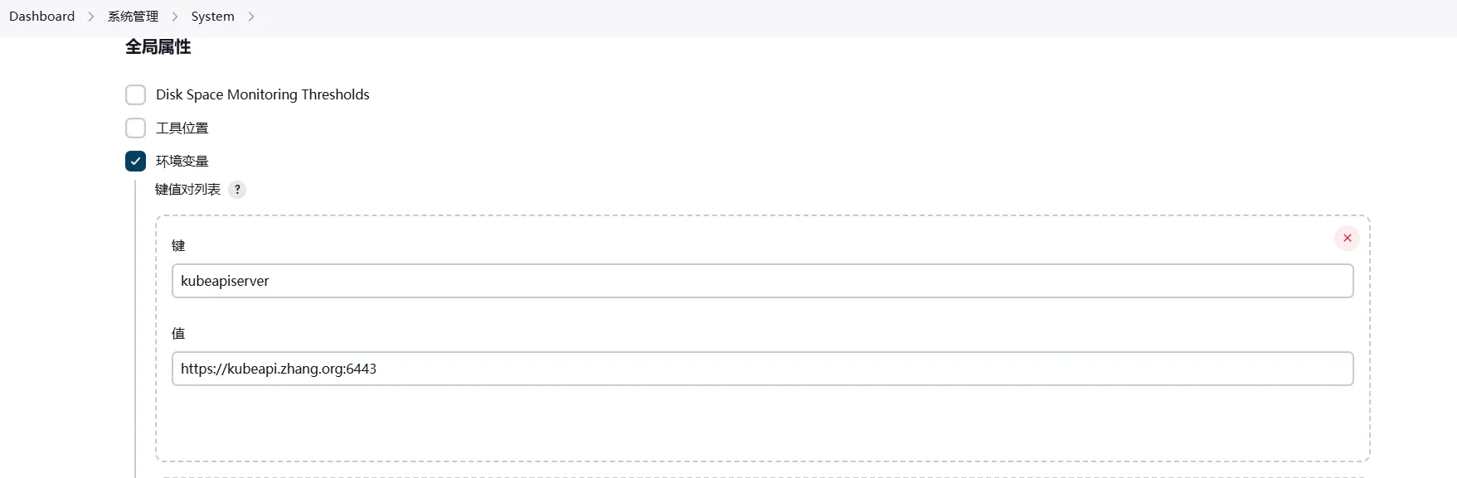Screen dimensions: 1457x478
Task: Enable Disk Space Monitoring Thresholds checkbox
Action: [135, 94]
